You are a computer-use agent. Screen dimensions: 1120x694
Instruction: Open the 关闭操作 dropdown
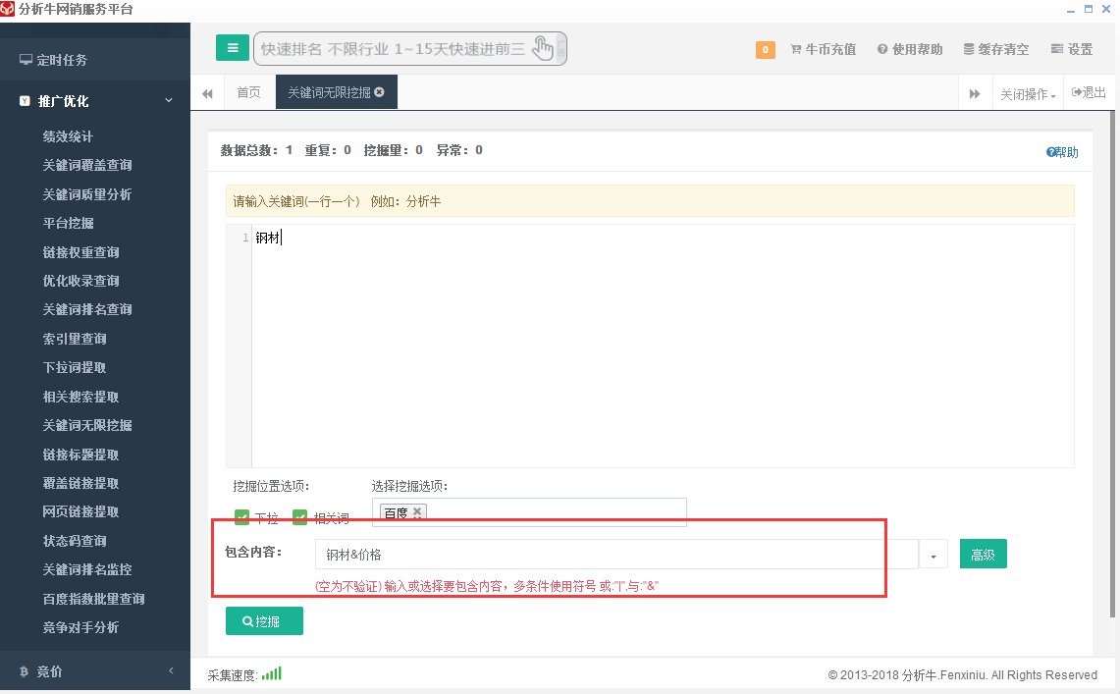click(1027, 91)
